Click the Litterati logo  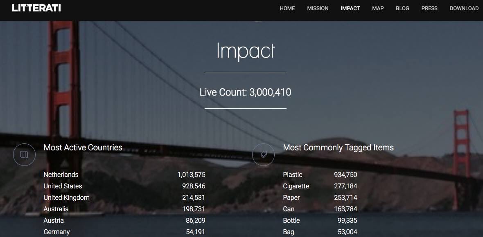click(x=36, y=8)
